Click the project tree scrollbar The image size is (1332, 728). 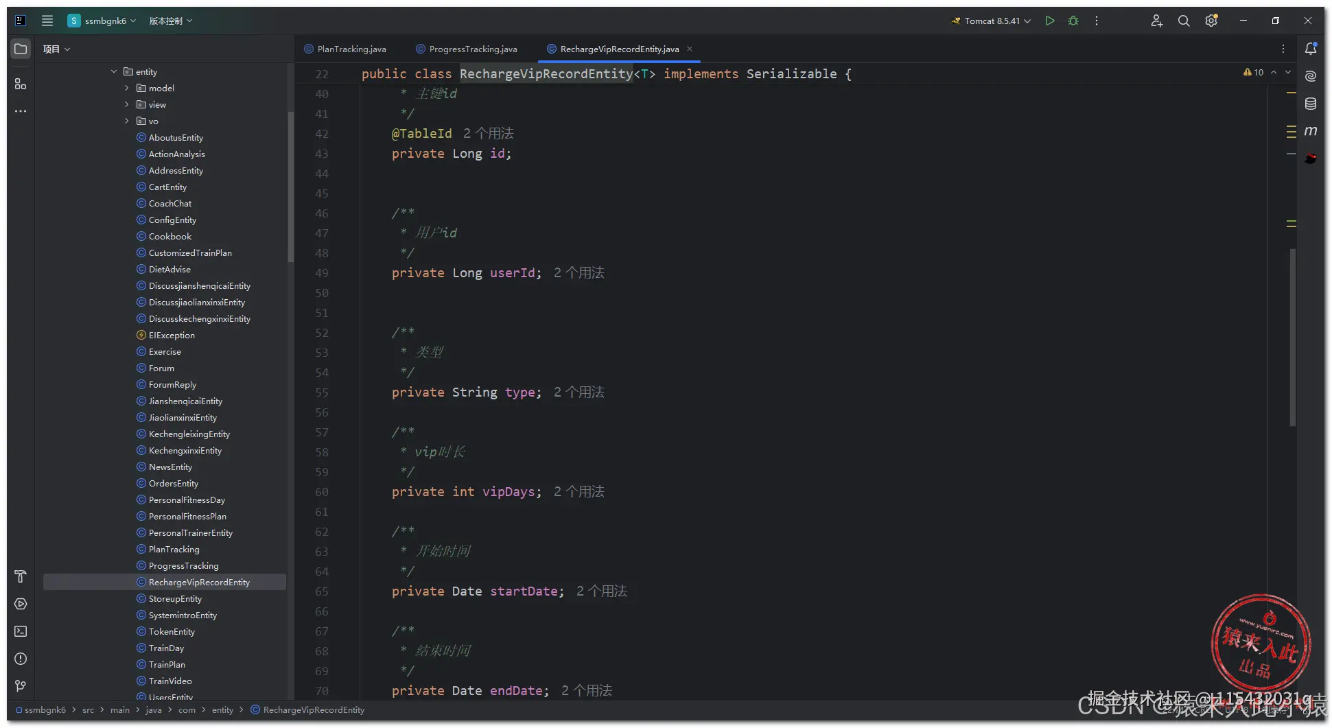tap(291, 187)
